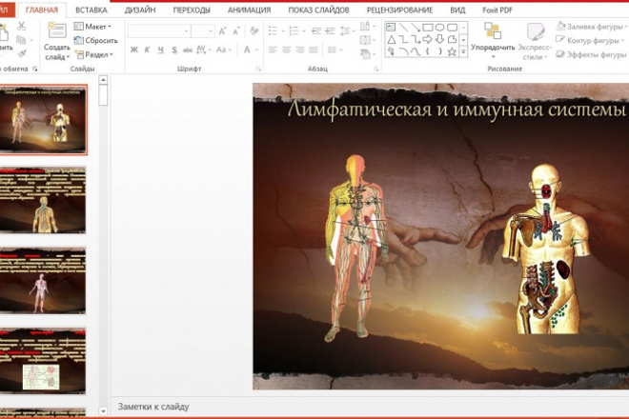The width and height of the screenshot is (629, 419).
Task: Select the Elbow Connector shape
Action: [x=403, y=40]
